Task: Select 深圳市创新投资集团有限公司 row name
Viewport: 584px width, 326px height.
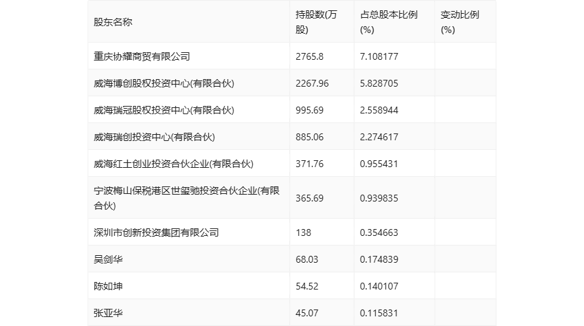Action: click(x=157, y=232)
